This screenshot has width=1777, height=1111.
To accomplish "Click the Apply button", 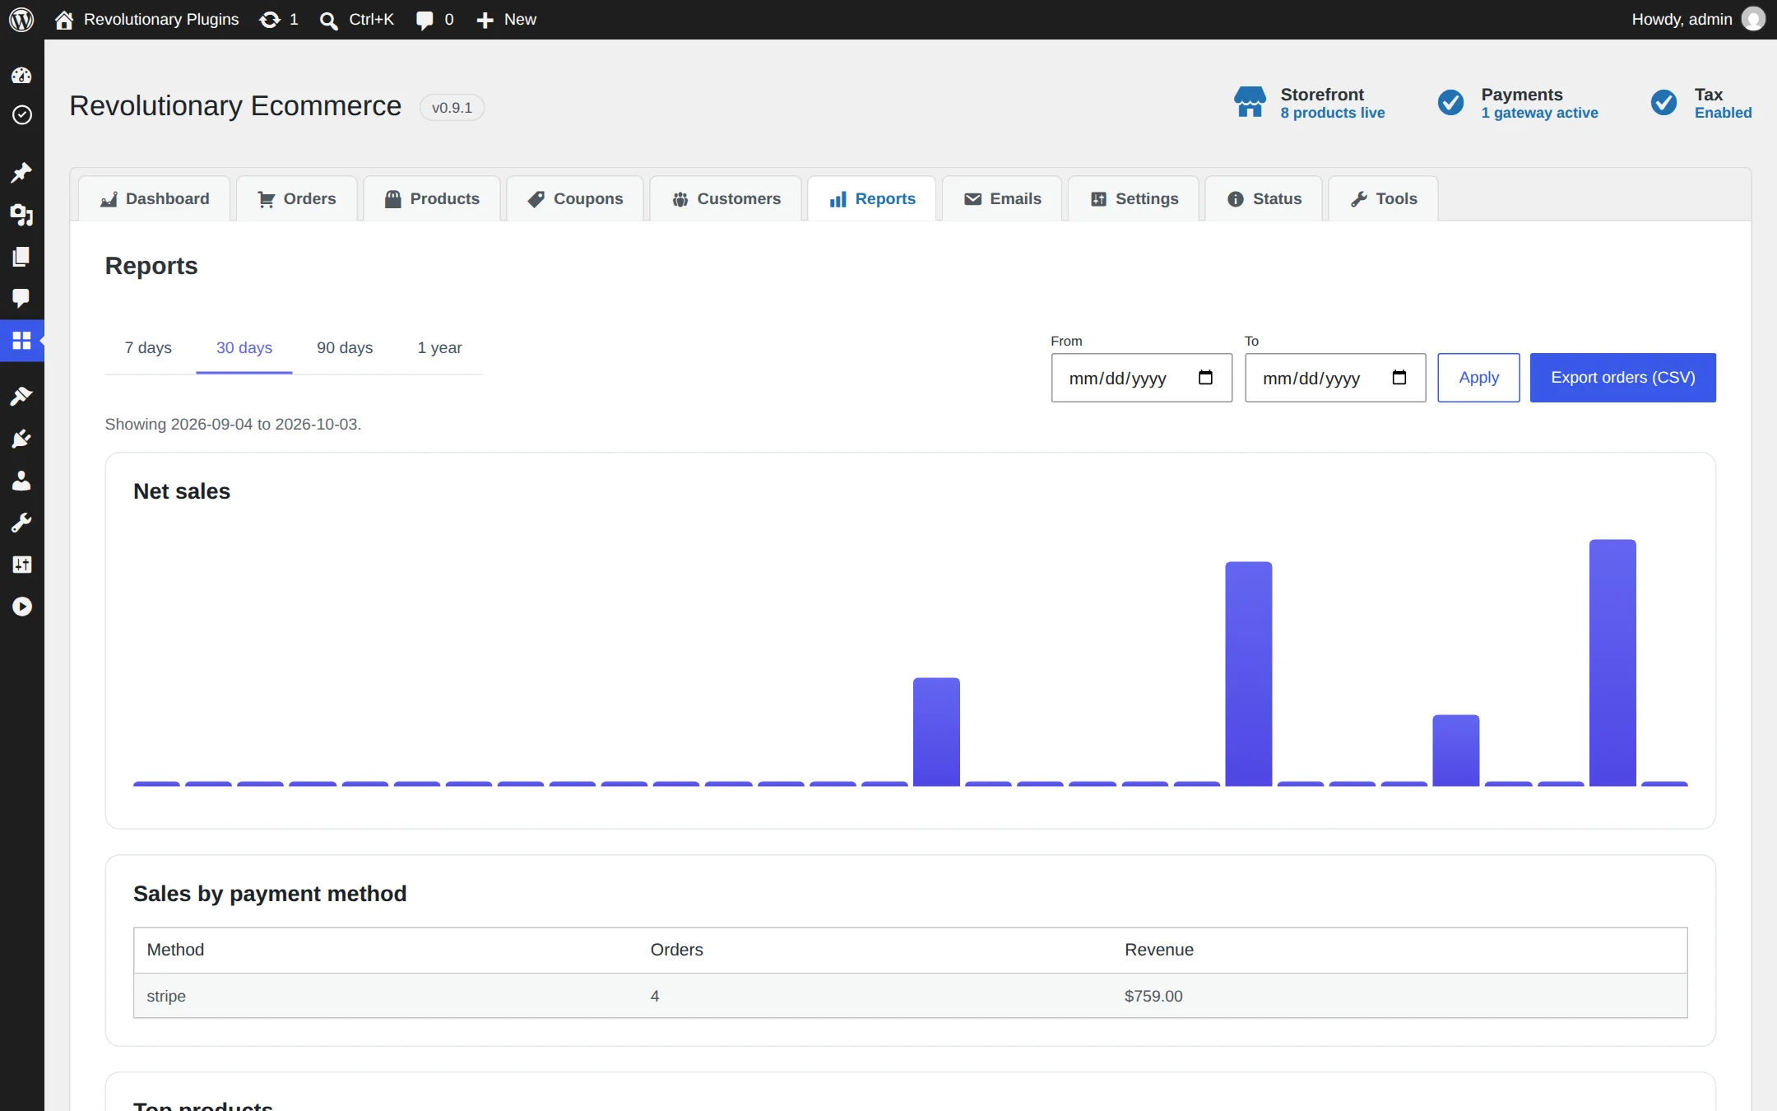I will pos(1478,378).
